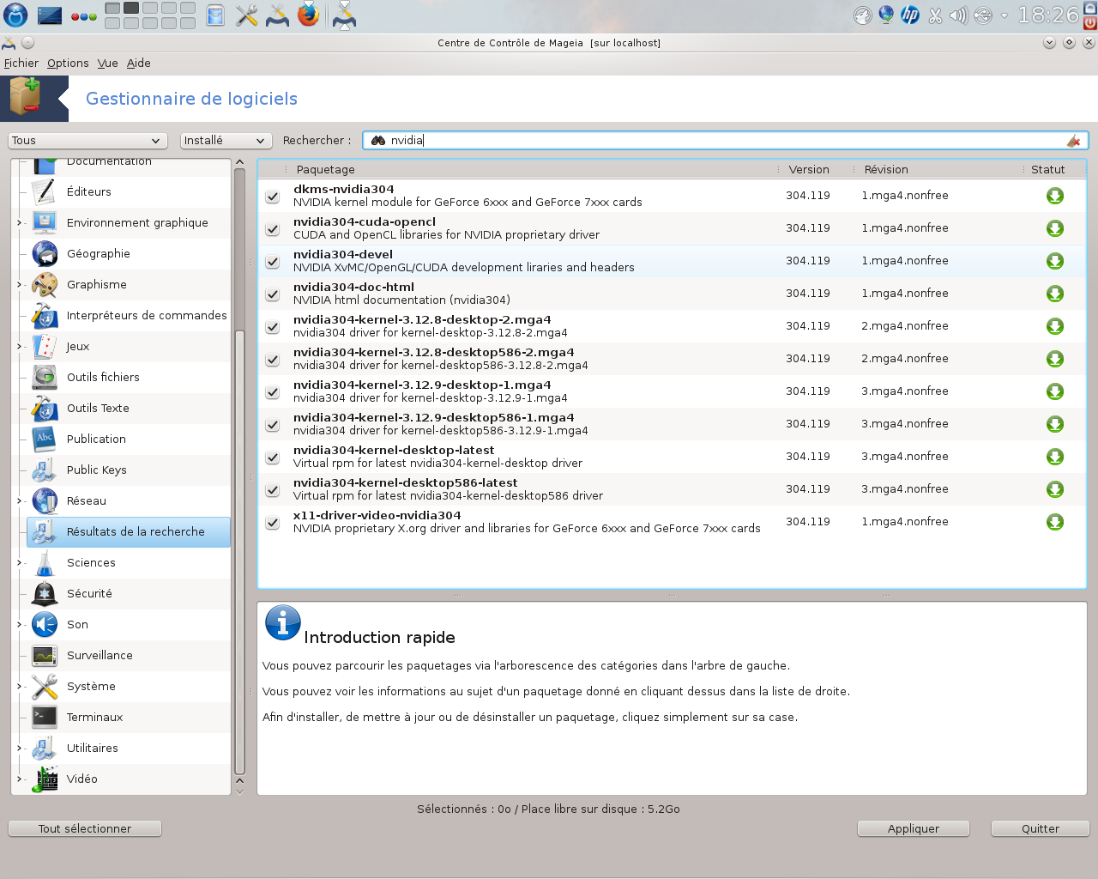Sort by the Révision column header

(938, 169)
